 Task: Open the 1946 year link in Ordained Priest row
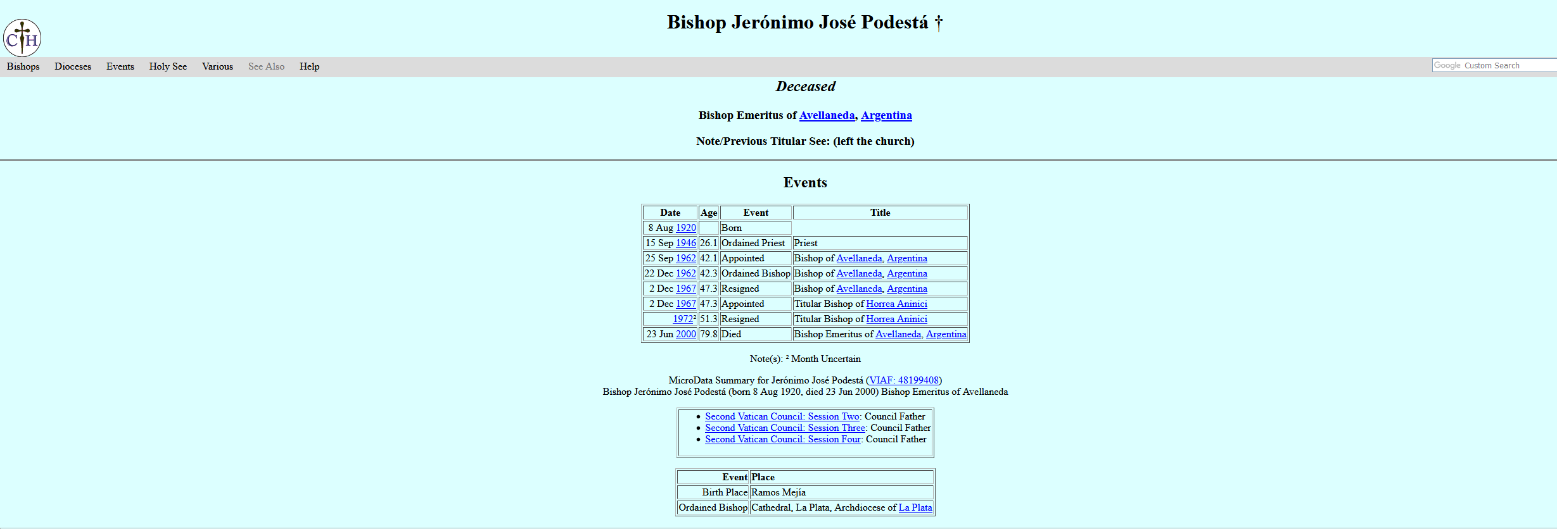(686, 243)
